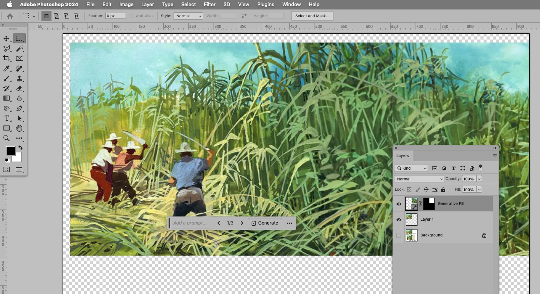Select the Magic Wand tool

pyautogui.click(x=19, y=48)
